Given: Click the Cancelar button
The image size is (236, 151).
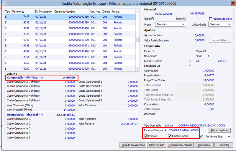Looking at the screenshot, I should pyautogui.click(x=224, y=145).
